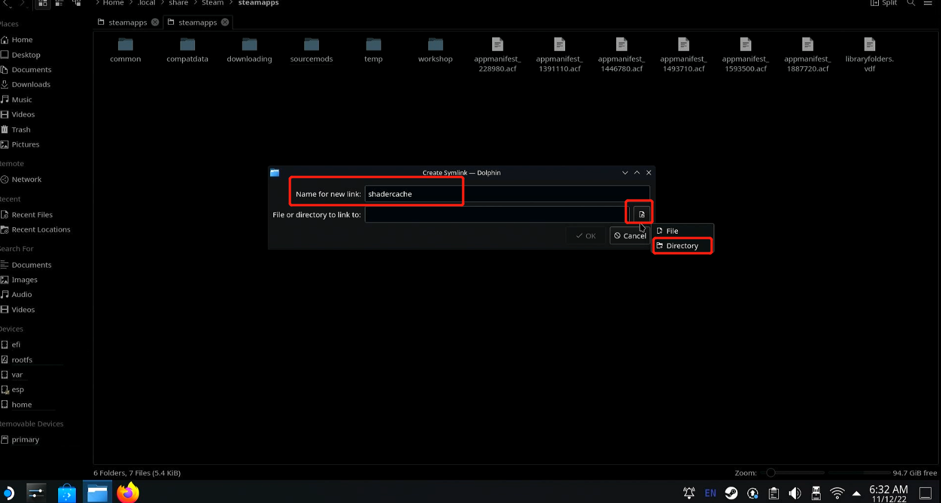The height and width of the screenshot is (503, 941).
Task: Choose File from the browse popup menu
Action: tap(683, 231)
